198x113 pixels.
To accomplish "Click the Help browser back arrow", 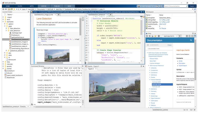I will (147, 36).
